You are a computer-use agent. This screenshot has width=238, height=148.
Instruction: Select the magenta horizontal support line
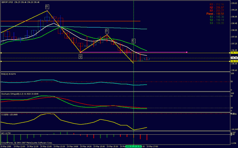pos(134,52)
